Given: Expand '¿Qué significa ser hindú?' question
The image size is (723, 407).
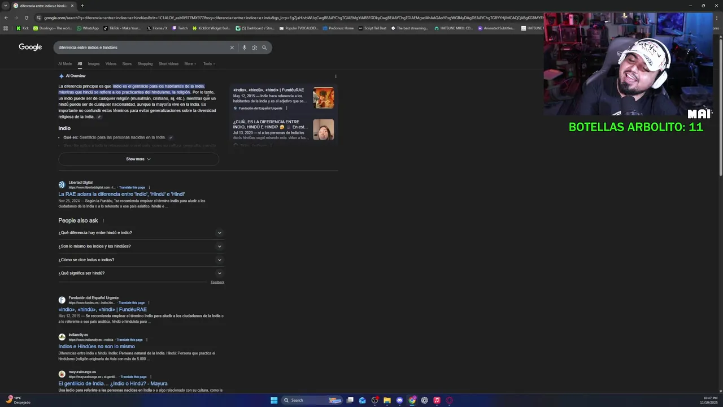Looking at the screenshot, I should tap(140, 273).
